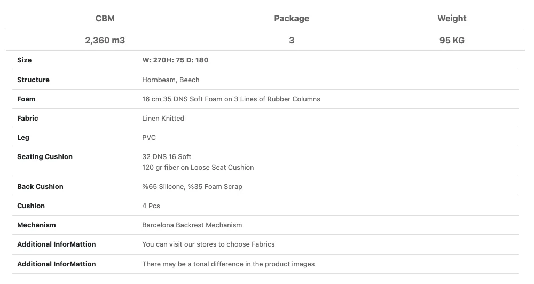Click the Seating Cushion row label
The width and height of the screenshot is (534, 284).
click(x=45, y=156)
